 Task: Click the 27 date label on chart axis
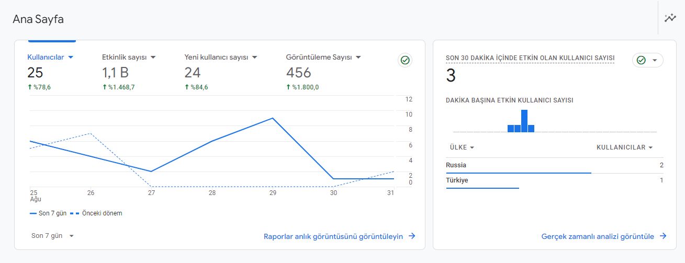point(151,193)
